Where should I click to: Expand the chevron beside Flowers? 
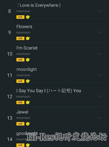(x=99, y=32)
